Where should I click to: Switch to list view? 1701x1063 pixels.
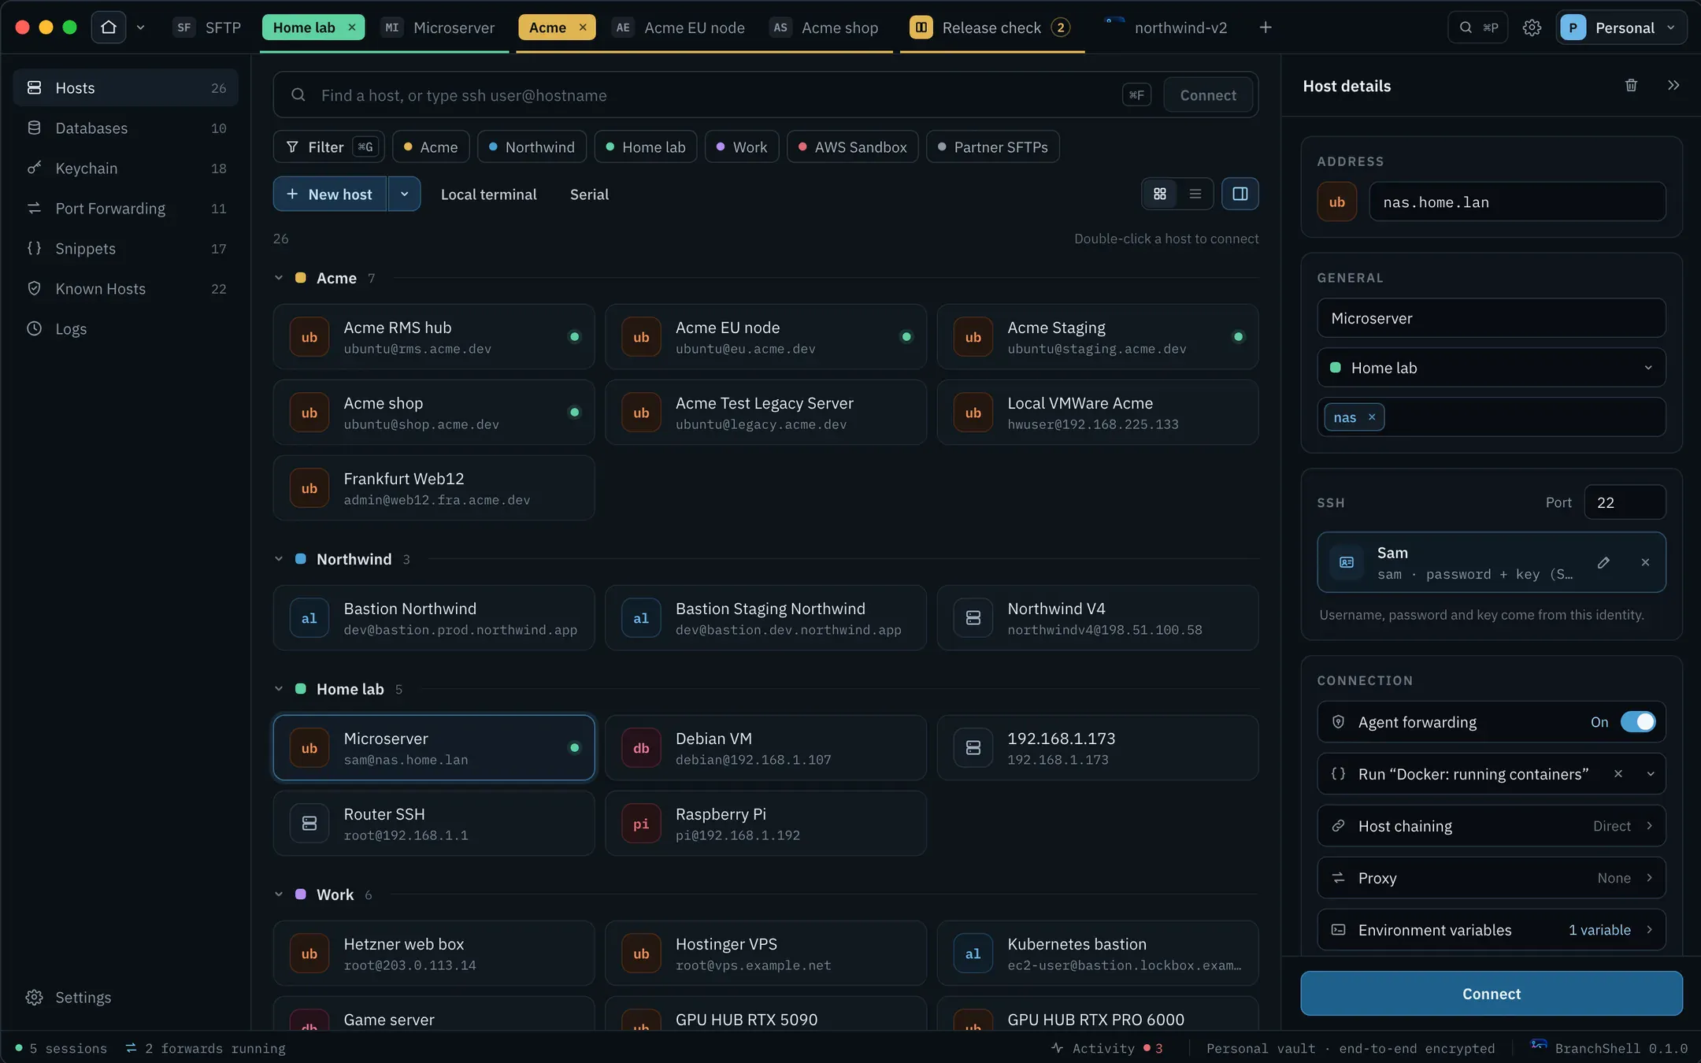(1195, 194)
